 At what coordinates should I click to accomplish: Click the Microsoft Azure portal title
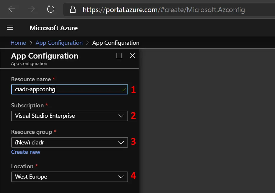click(x=53, y=28)
